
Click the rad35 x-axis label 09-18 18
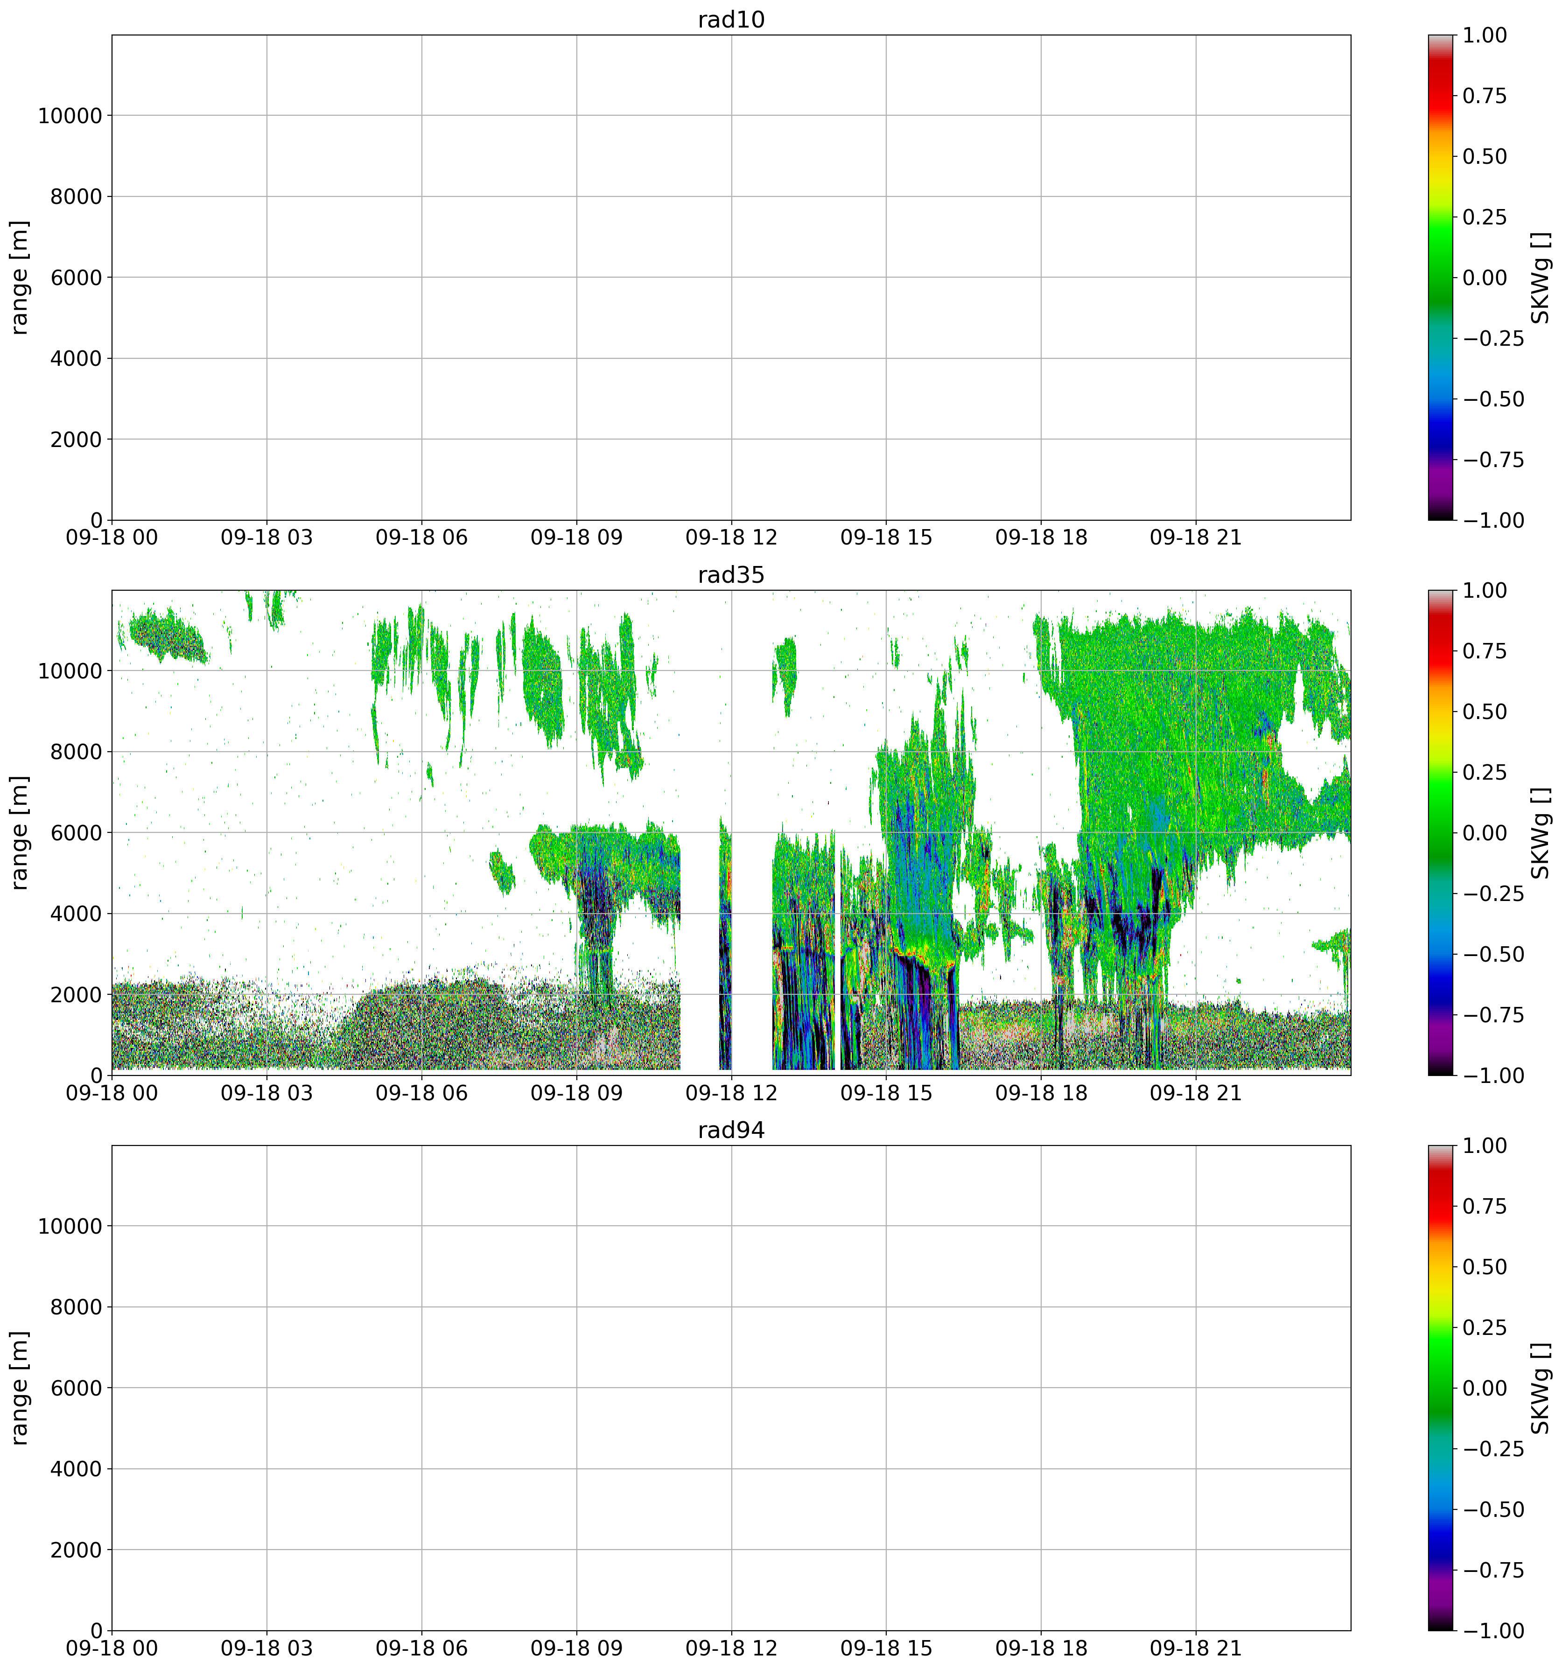point(1041,1093)
